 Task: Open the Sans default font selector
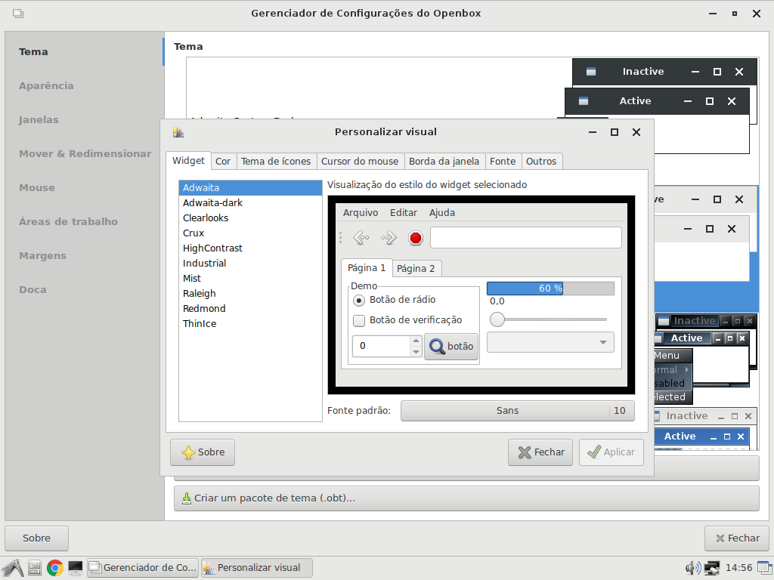point(517,411)
